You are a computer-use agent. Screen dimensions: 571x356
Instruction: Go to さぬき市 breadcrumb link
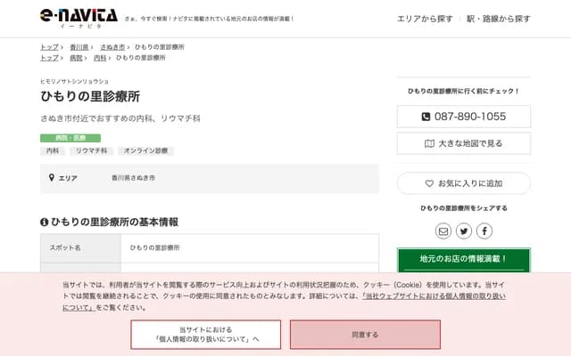point(112,46)
